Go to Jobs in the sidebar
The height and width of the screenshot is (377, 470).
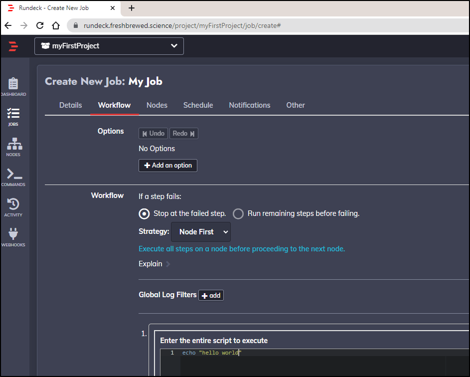[x=13, y=117]
